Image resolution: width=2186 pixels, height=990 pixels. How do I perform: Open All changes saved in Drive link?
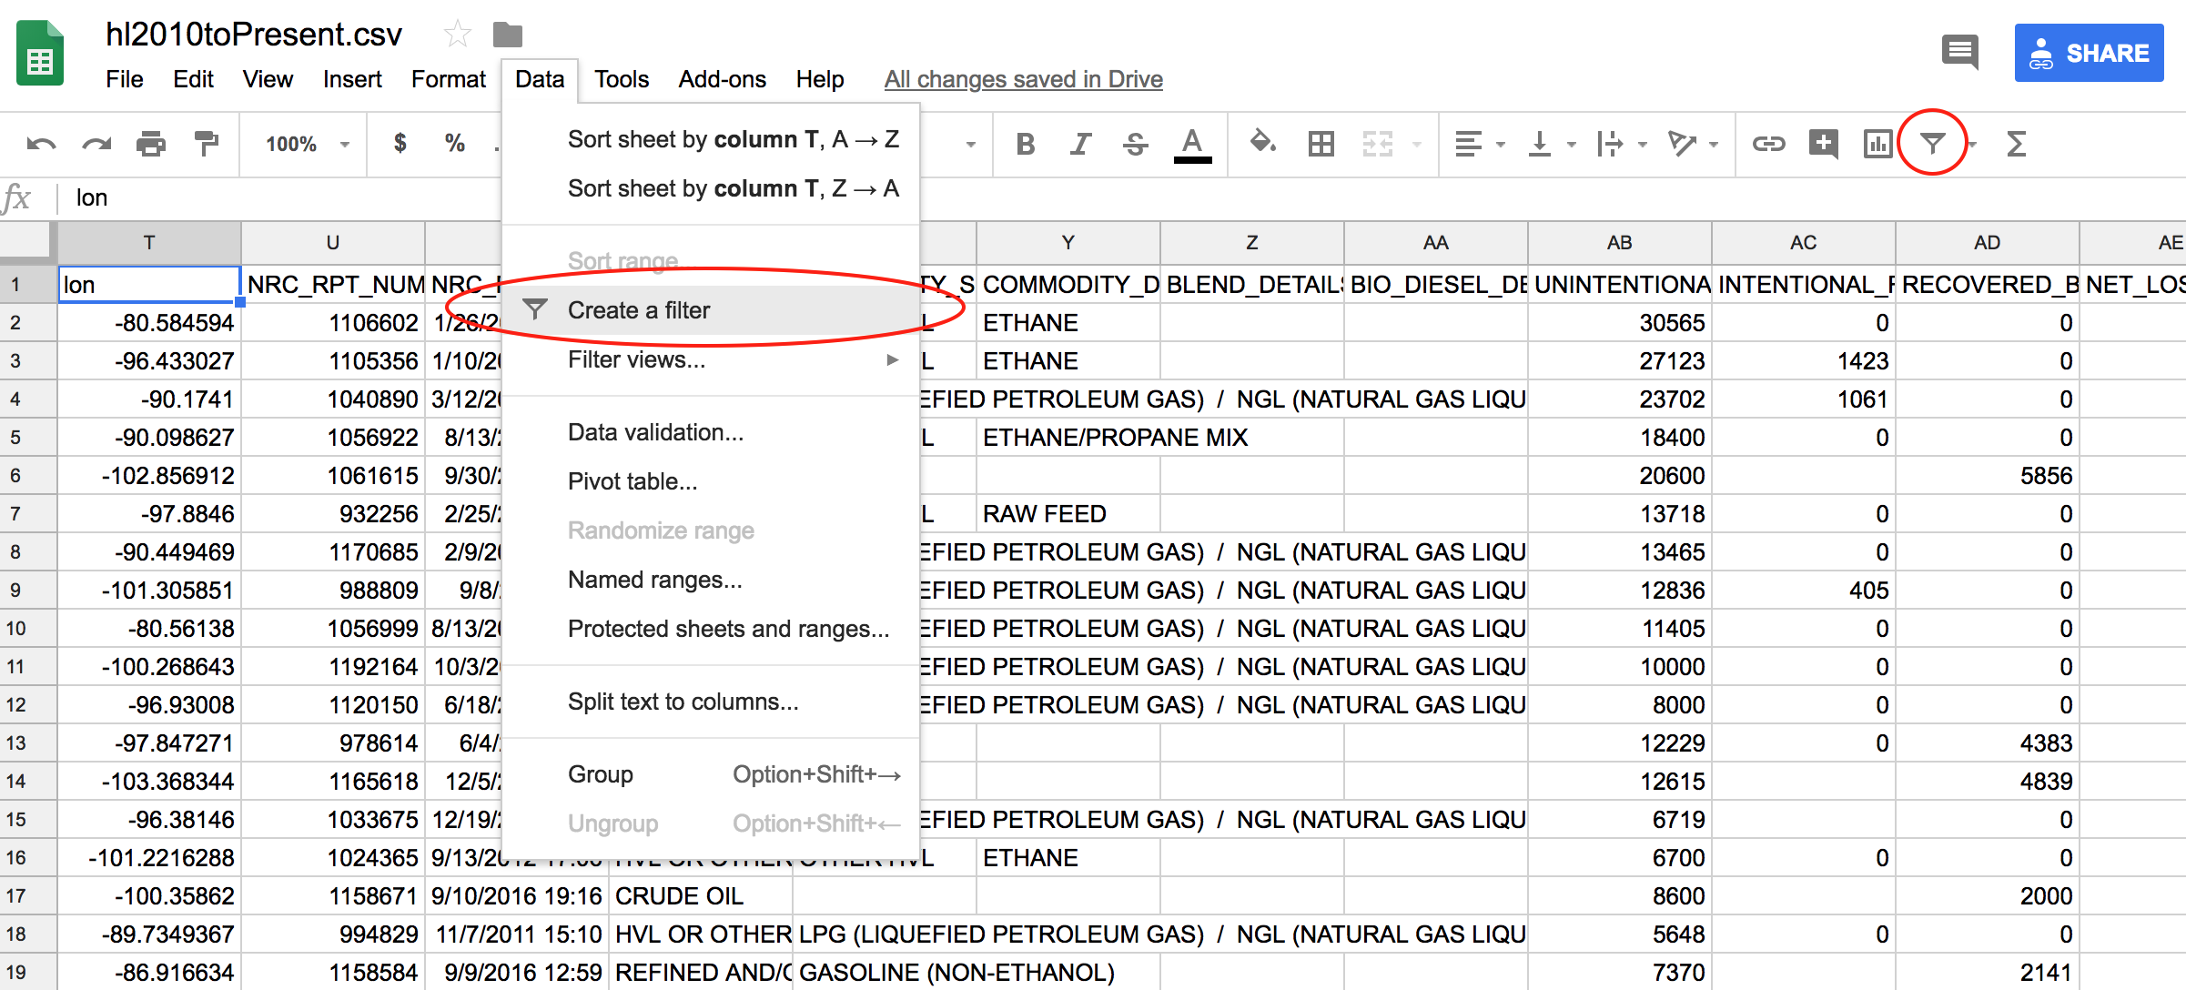pos(1023,79)
